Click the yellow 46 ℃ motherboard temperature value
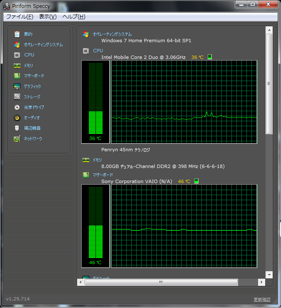Screen dimensions: 281x308 point(184,181)
